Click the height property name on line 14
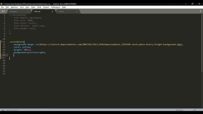The image size is (203, 114). (17, 50)
